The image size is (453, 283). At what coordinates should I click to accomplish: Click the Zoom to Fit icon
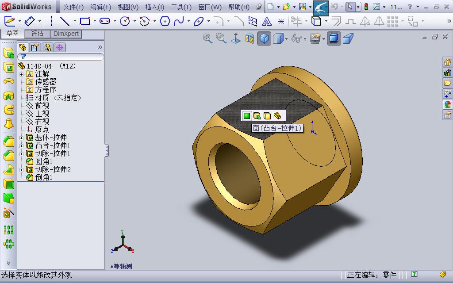tap(207, 38)
